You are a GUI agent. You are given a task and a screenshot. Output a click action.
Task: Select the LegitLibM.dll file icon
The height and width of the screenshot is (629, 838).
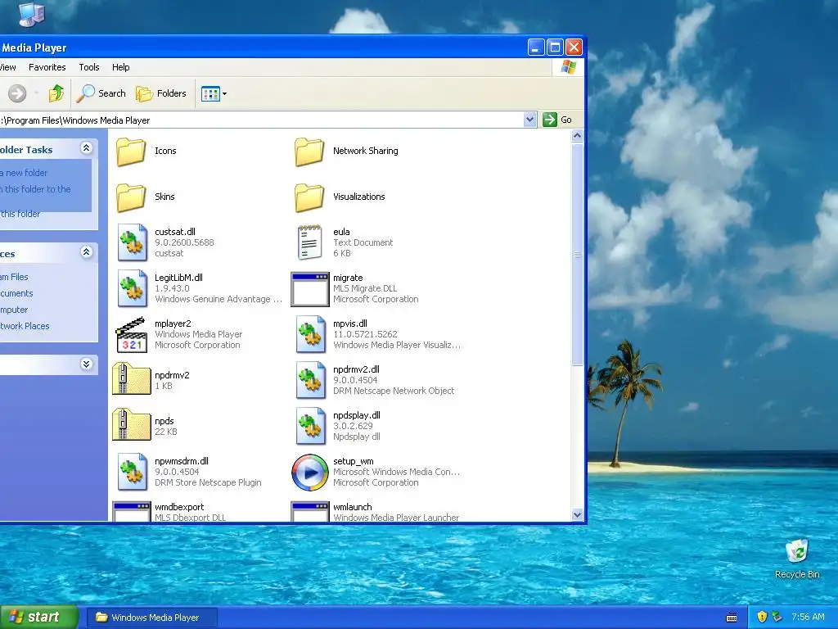pos(132,288)
